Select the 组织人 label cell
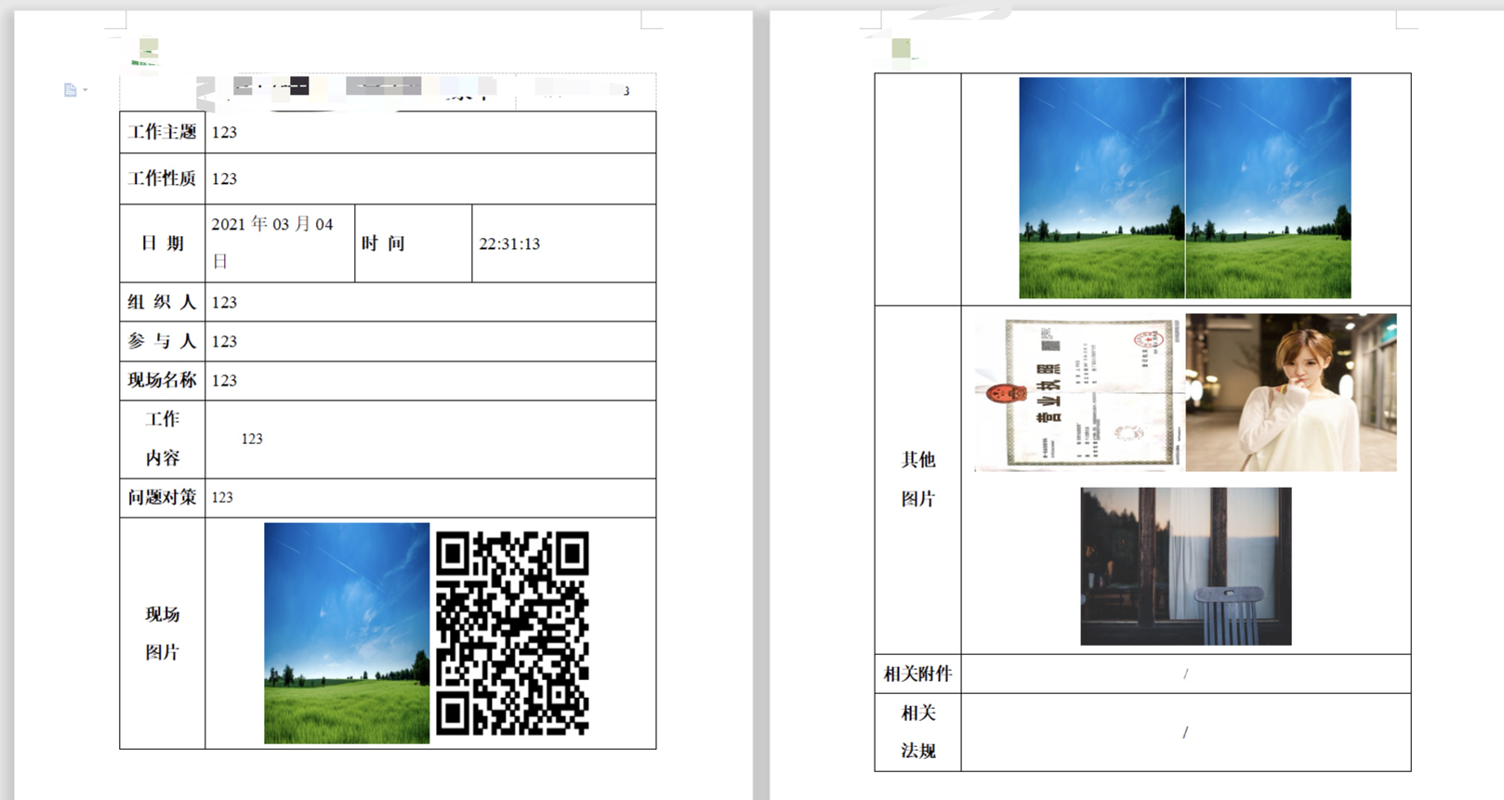Viewport: 1504px width, 800px height. 163,302
